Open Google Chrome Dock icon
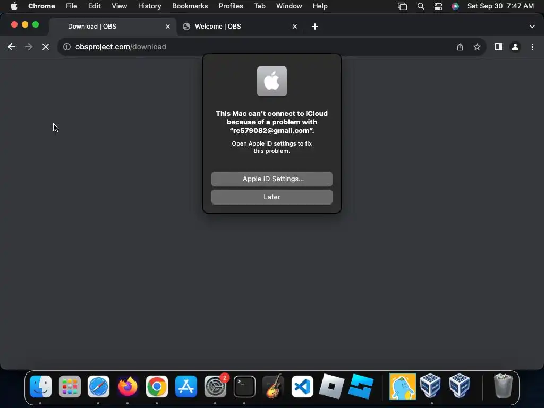This screenshot has width=544, height=408. click(x=157, y=386)
